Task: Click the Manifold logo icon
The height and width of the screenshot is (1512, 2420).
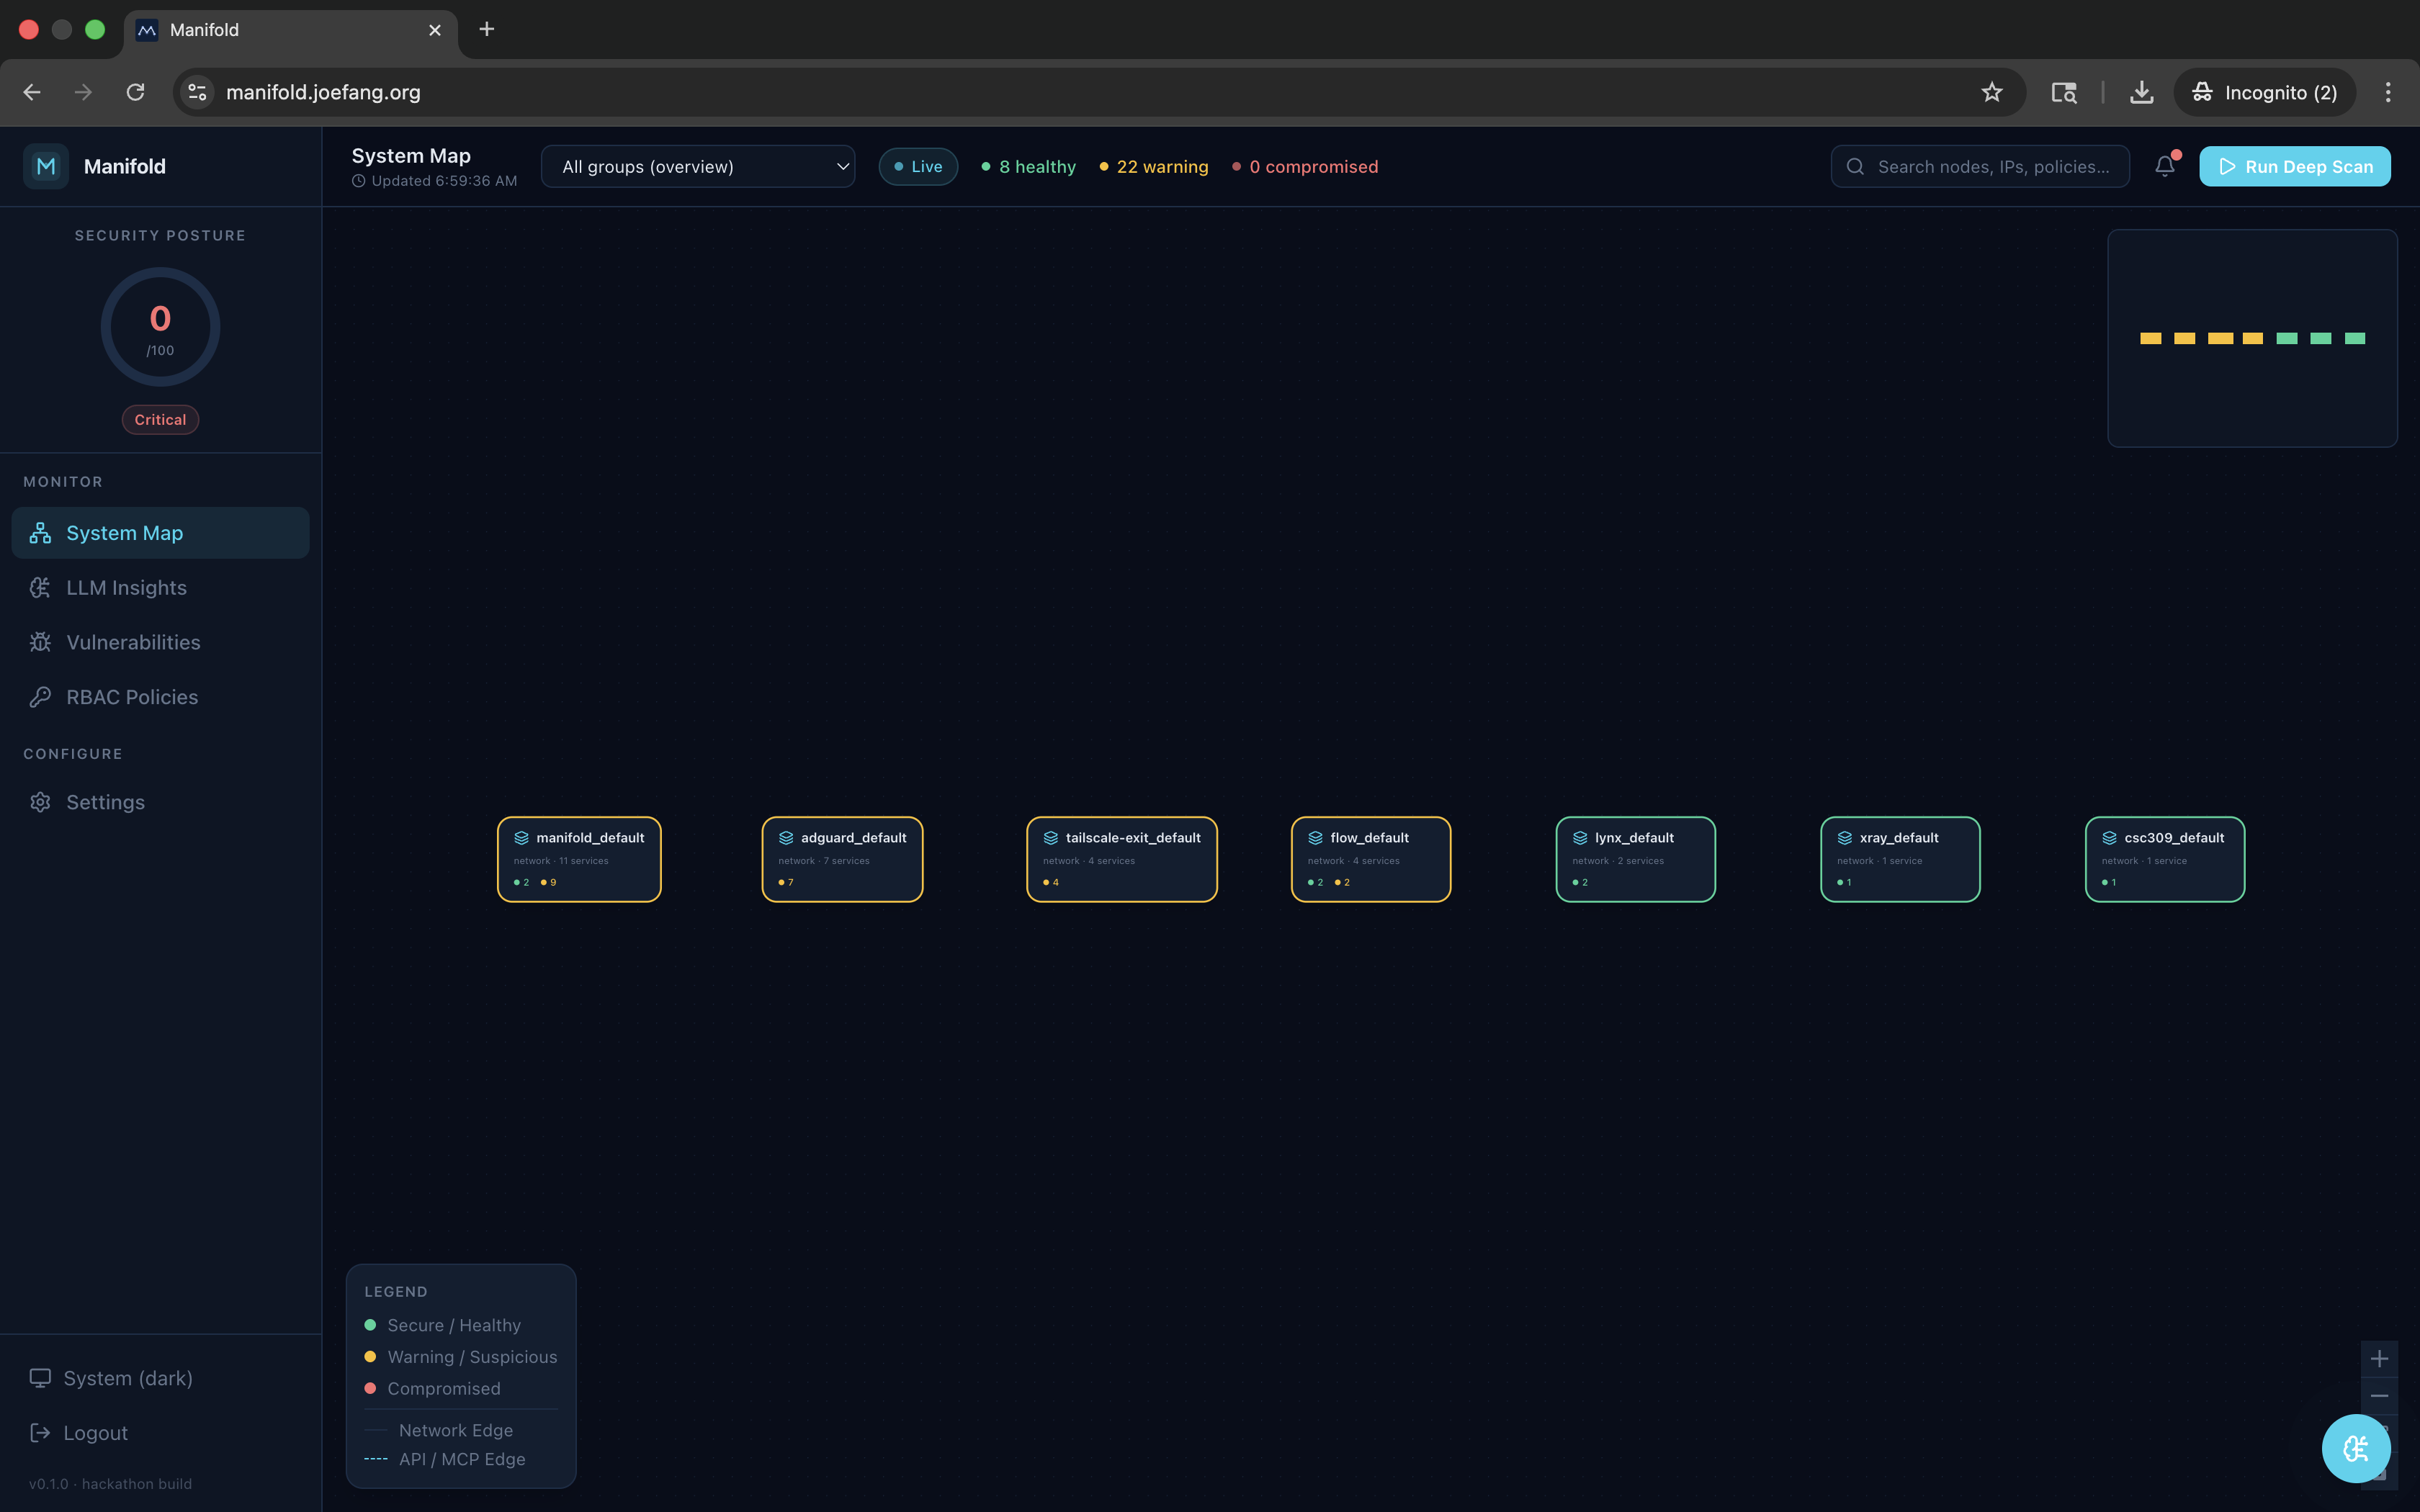Action: click(x=46, y=166)
